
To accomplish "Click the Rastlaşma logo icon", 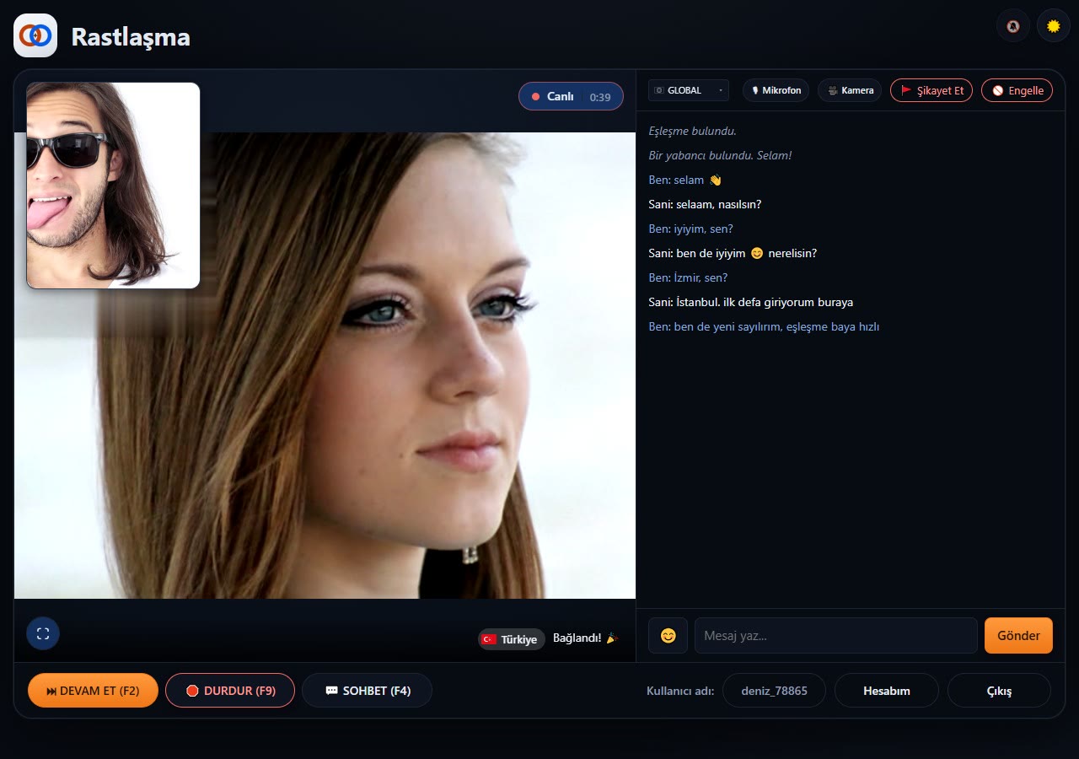I will point(35,35).
